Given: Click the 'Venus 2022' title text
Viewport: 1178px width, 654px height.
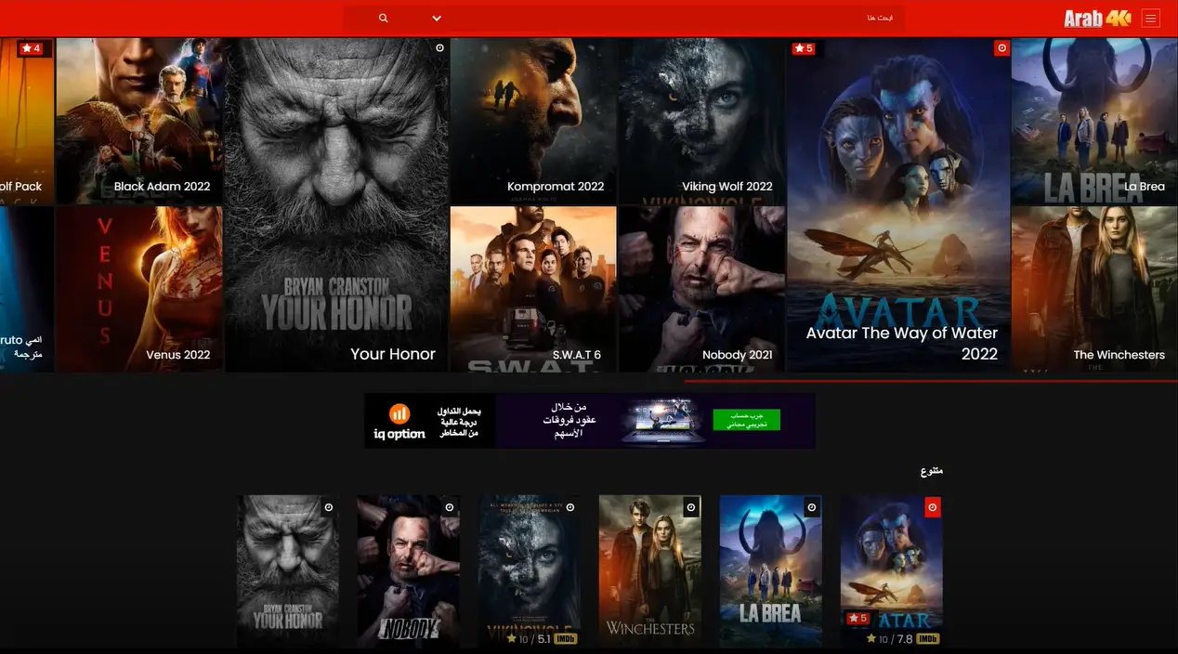Looking at the screenshot, I should (x=178, y=355).
